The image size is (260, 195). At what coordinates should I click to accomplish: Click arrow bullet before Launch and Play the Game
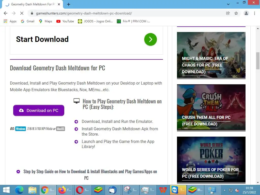(76, 142)
